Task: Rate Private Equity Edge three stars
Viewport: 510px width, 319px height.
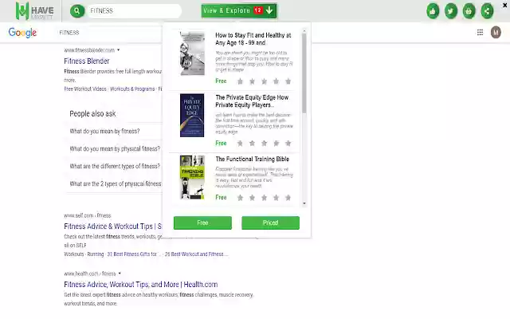Action: coord(264,144)
